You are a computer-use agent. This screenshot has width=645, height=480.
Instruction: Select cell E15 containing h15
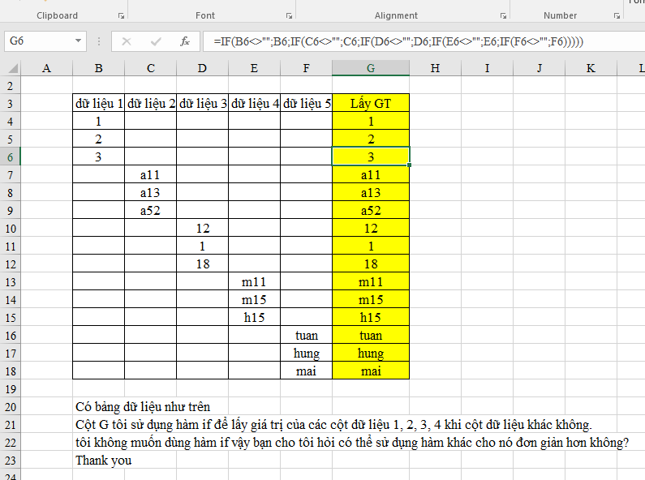tap(254, 318)
